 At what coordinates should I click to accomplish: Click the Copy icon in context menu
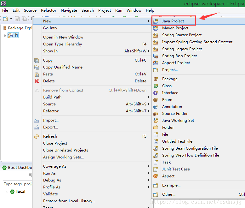pos(37,60)
